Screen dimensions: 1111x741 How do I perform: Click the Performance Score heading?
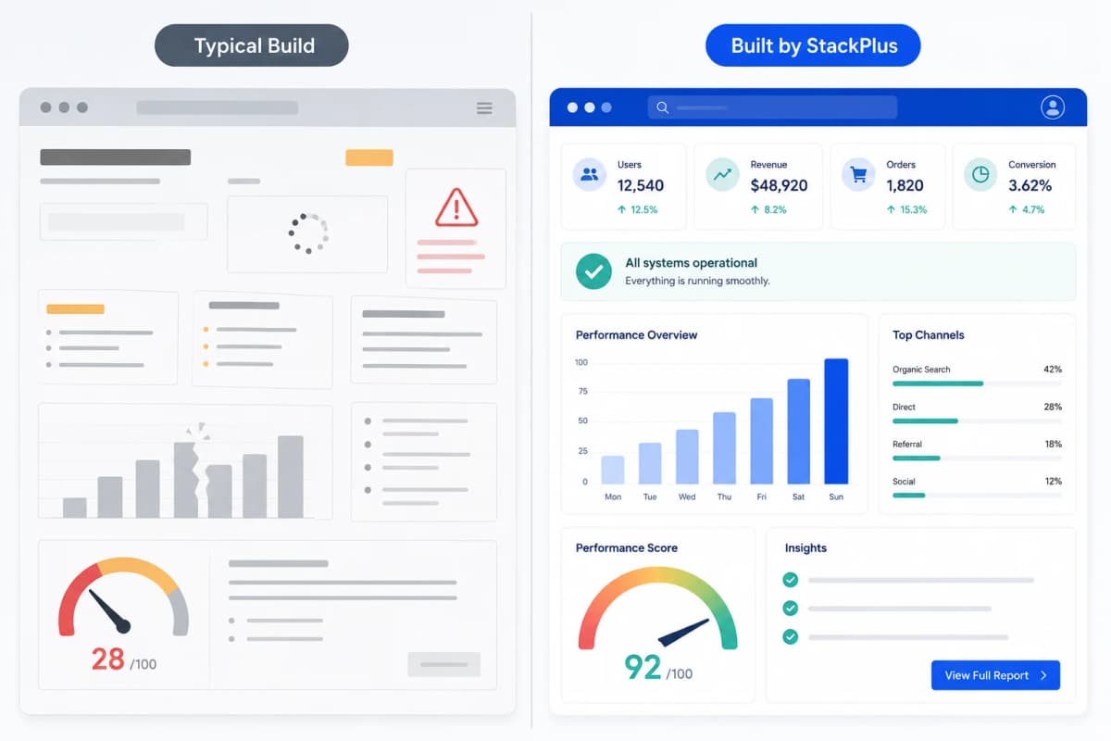(627, 548)
